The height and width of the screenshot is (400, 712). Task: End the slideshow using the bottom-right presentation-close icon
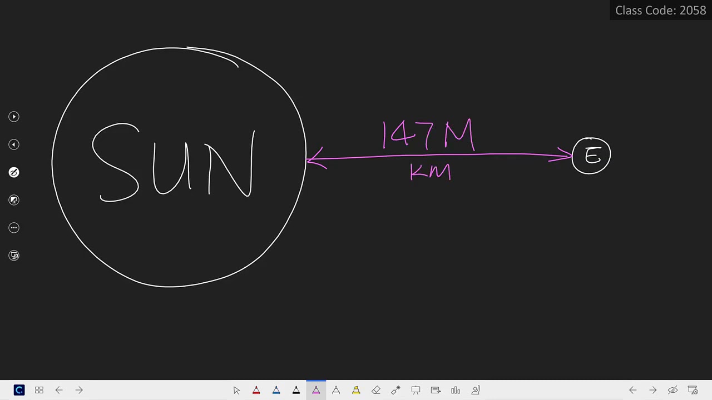[693, 390]
